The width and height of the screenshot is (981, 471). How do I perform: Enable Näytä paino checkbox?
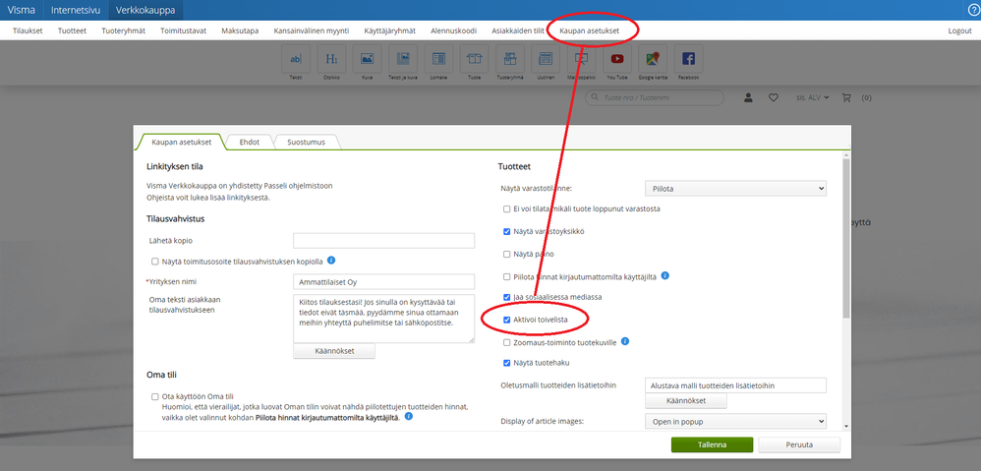507,254
